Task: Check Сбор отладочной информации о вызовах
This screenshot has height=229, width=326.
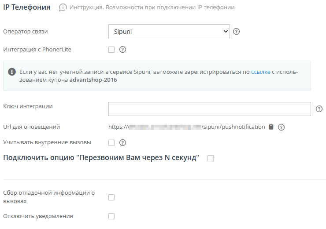Action: tap(111, 197)
